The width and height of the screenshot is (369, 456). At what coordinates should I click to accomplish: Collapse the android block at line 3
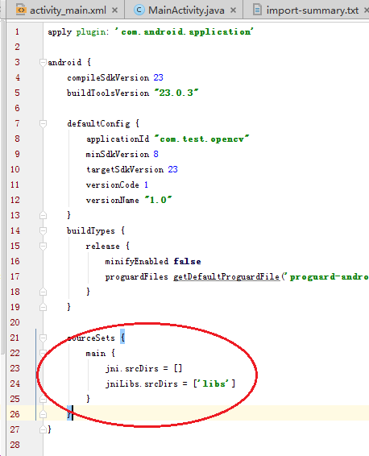coord(43,62)
